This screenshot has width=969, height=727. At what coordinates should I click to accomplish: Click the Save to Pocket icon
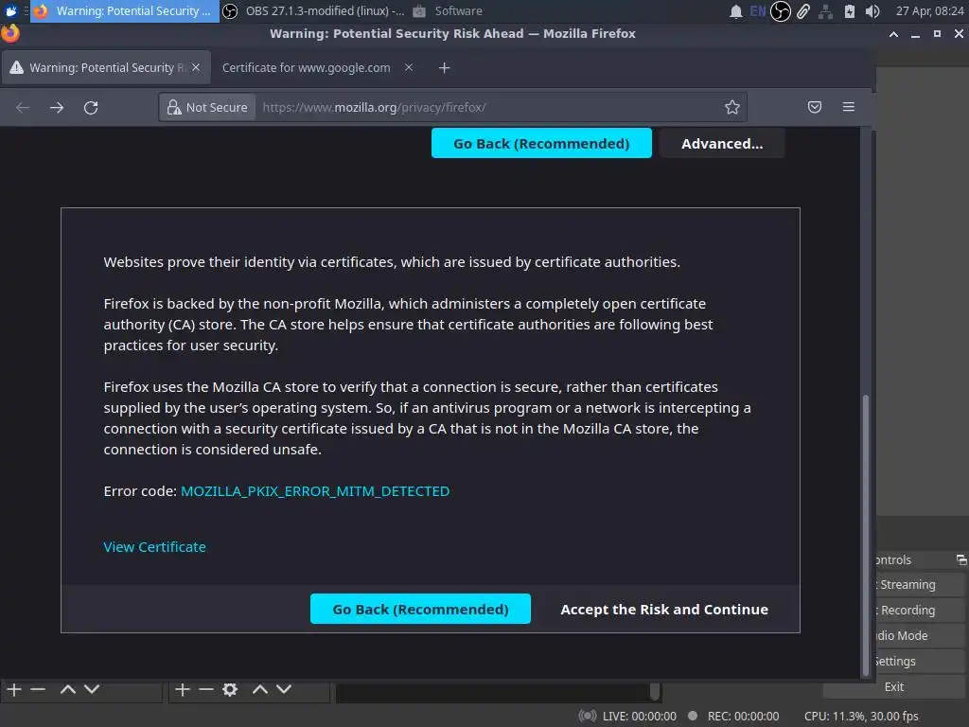tap(815, 107)
